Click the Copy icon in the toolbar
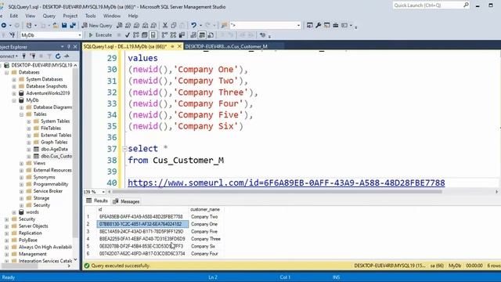This screenshot has width=501, height=282. click(174, 25)
